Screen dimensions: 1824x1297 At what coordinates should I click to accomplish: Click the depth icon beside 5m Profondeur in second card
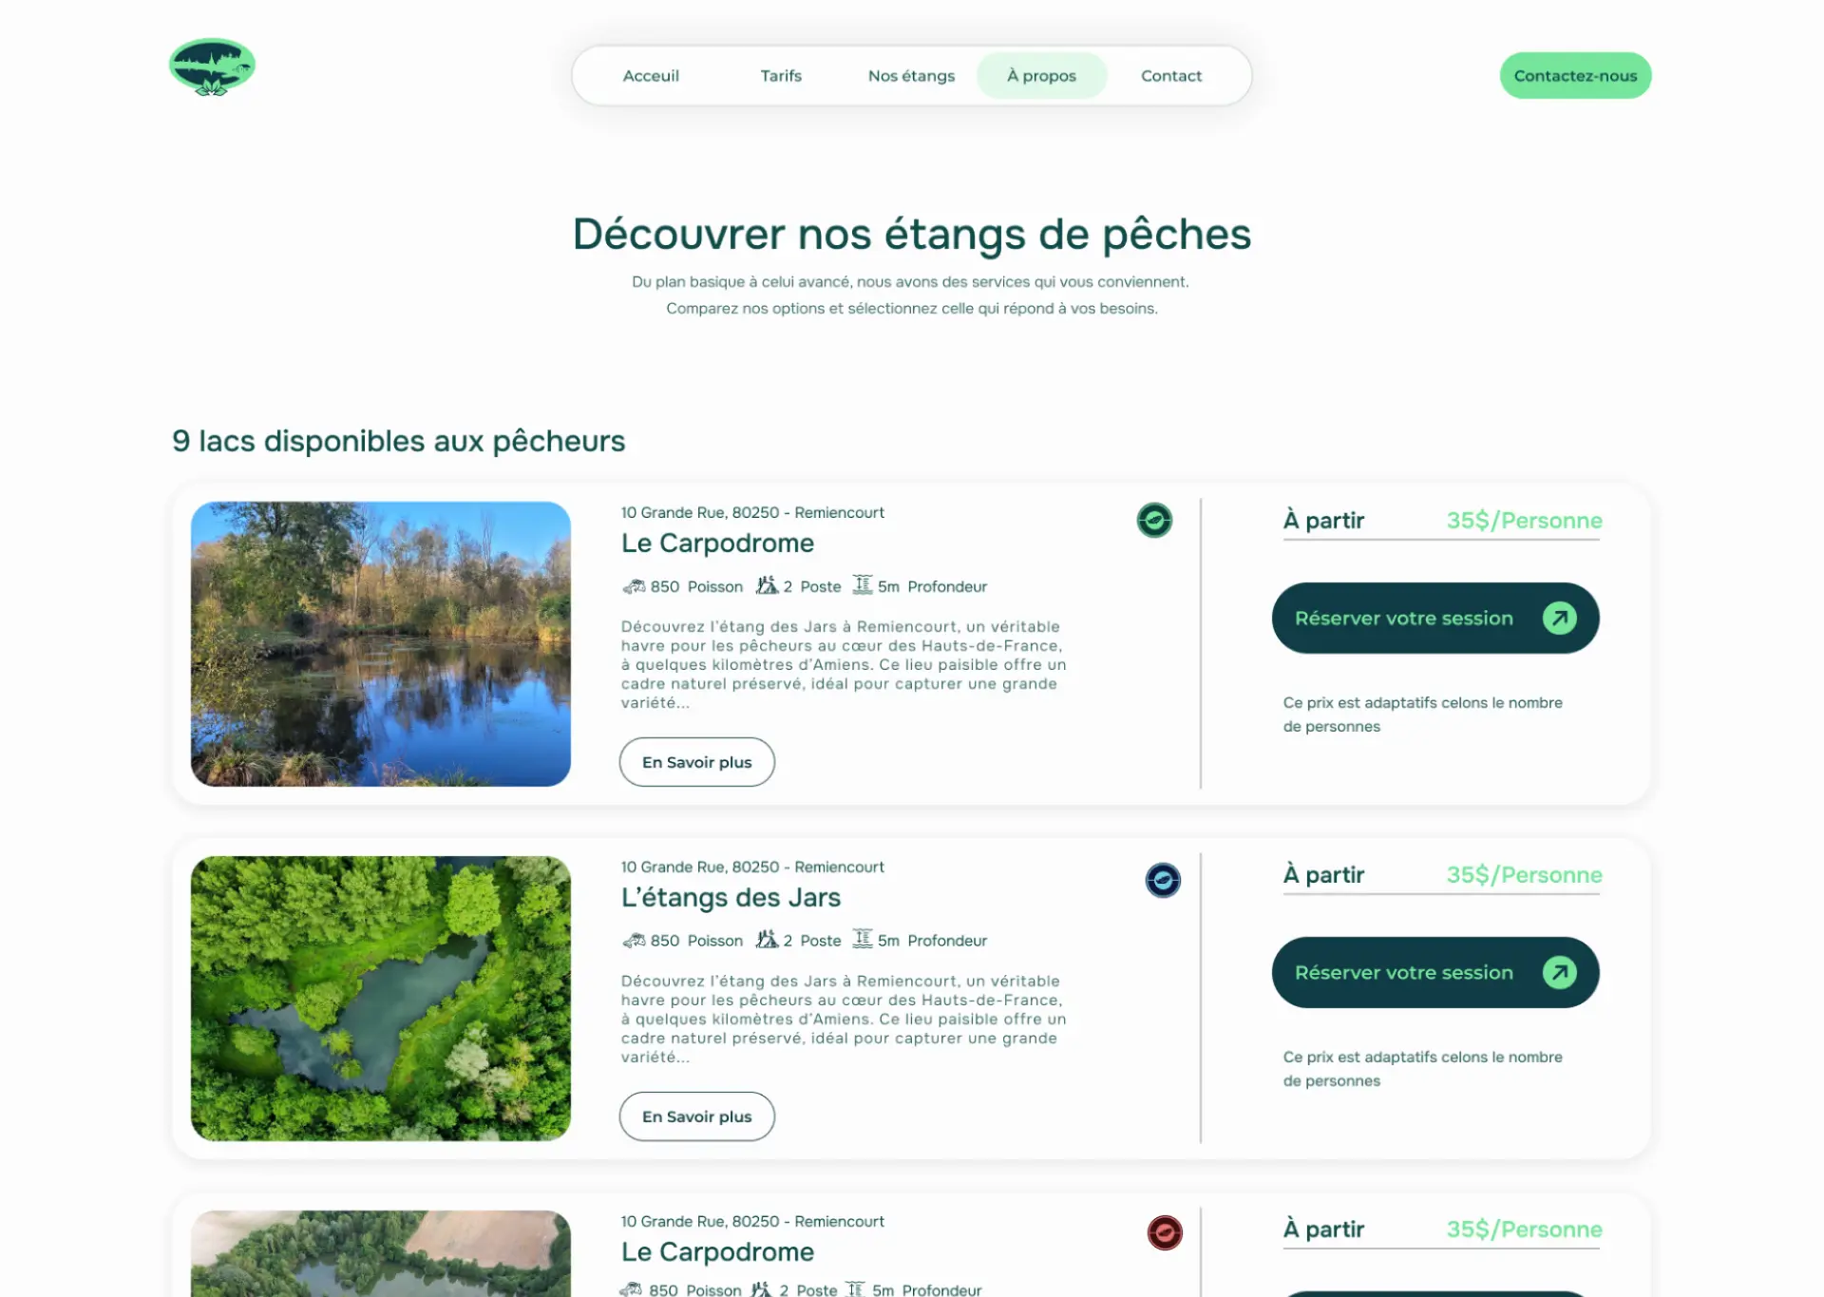862,939
